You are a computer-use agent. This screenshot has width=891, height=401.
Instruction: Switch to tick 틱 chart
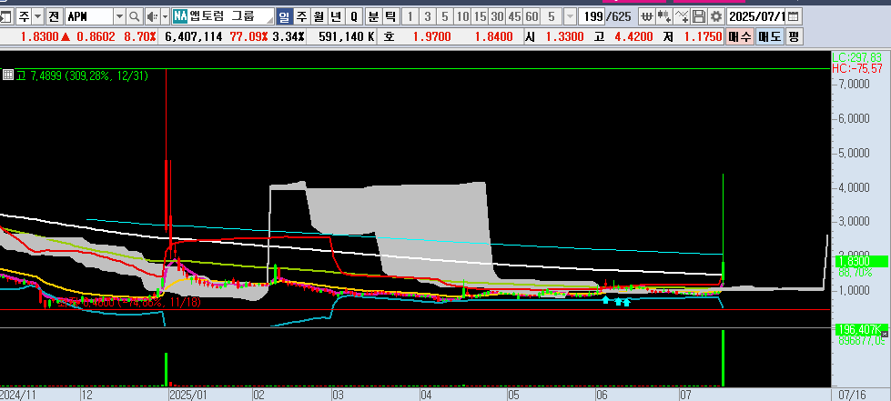coord(390,16)
